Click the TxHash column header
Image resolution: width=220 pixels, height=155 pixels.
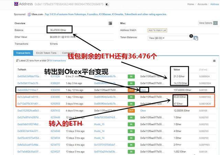22,70
